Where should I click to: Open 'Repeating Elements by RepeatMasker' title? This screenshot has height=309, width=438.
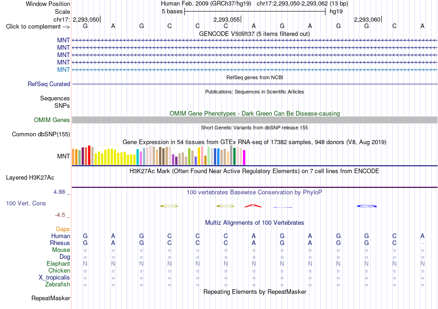[x=255, y=292]
